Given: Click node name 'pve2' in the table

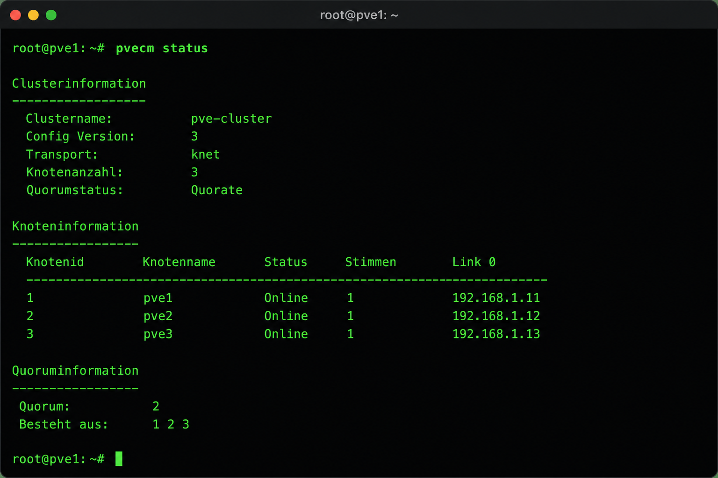Looking at the screenshot, I should click(158, 316).
